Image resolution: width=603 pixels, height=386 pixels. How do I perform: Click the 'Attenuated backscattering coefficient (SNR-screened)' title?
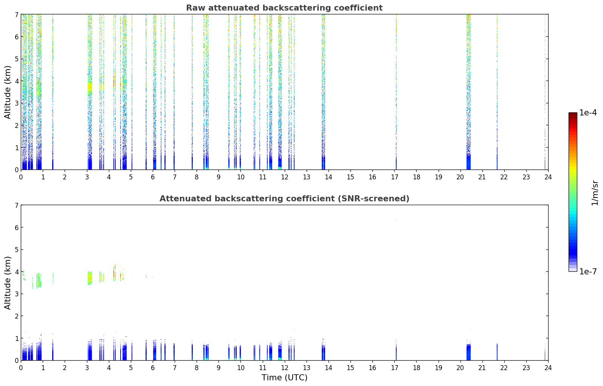pyautogui.click(x=284, y=199)
